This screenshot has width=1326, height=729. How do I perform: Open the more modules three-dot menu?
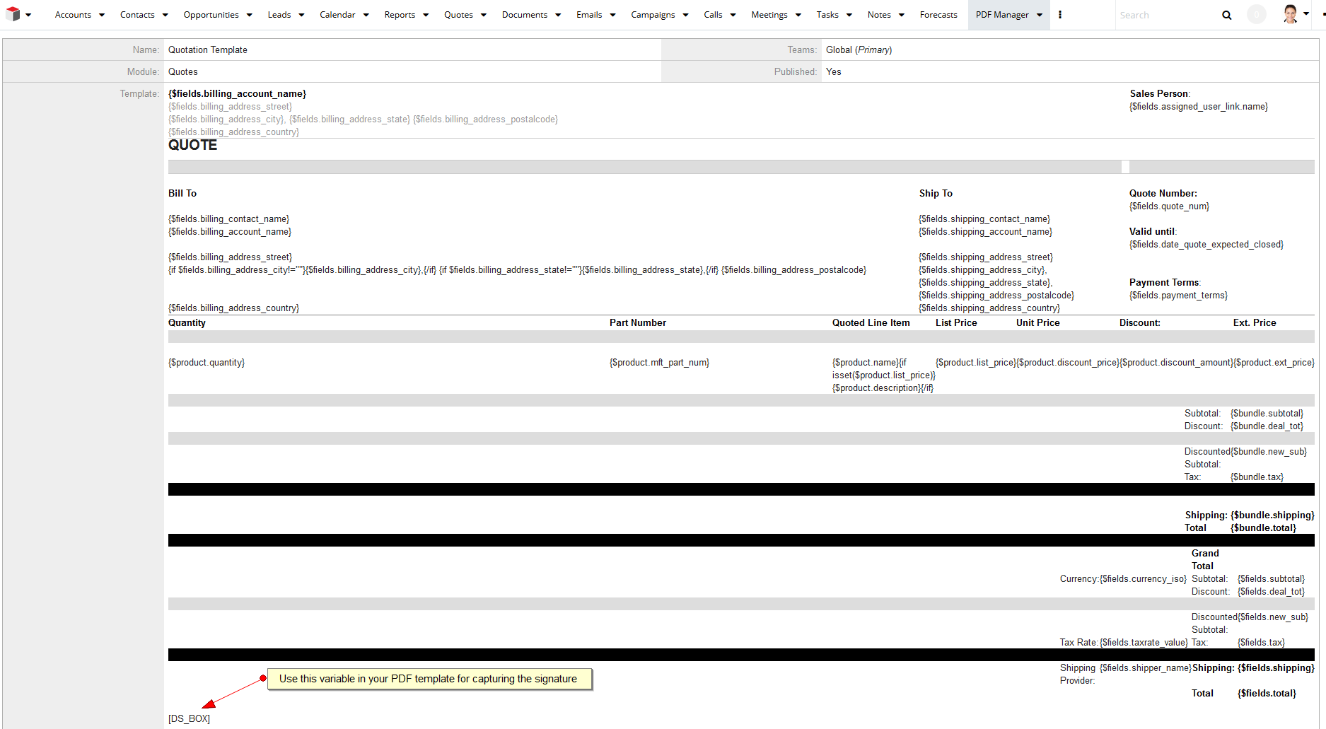1059,15
